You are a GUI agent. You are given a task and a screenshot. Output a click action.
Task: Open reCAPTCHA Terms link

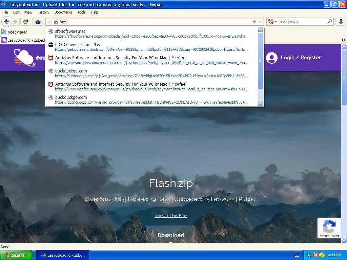[335, 236]
